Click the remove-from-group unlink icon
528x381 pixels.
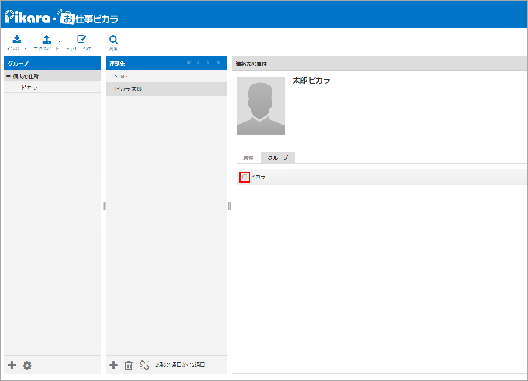pyautogui.click(x=144, y=365)
